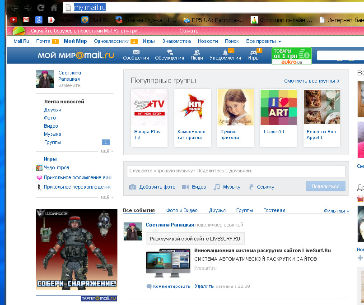Click изменить under profile name
This screenshot has height=305, width=364.
pyautogui.click(x=69, y=86)
